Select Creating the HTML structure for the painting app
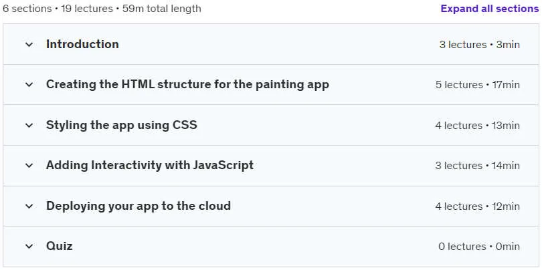Screen dimensions: 542x270 187,85
